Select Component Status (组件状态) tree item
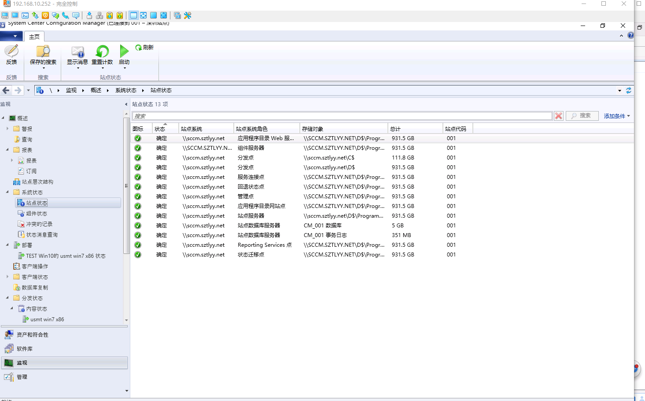The width and height of the screenshot is (645, 401). coord(33,213)
